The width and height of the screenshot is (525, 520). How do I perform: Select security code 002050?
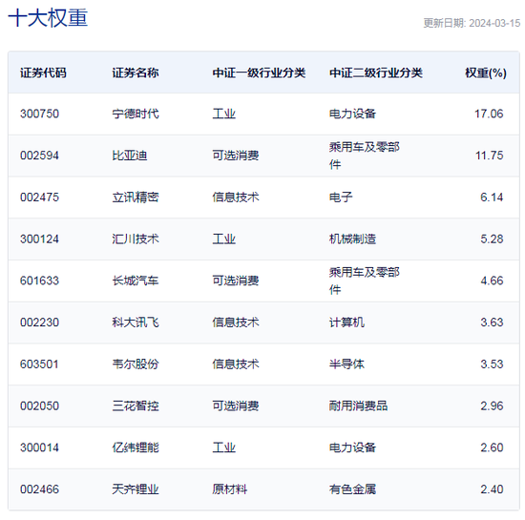coord(39,406)
